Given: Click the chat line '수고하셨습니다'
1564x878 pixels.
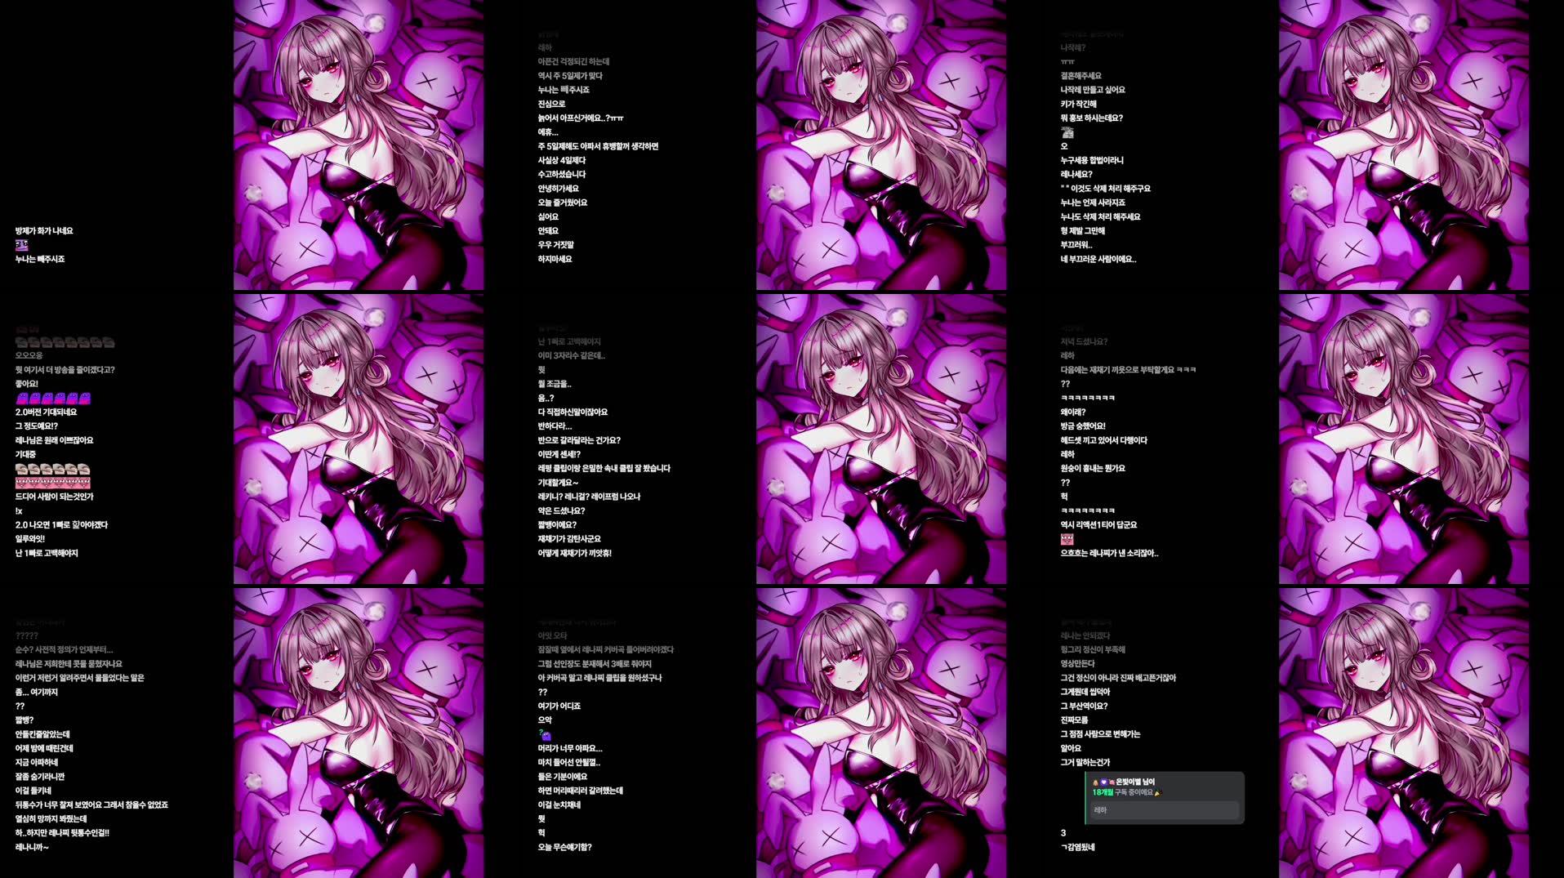Looking at the screenshot, I should 562,174.
